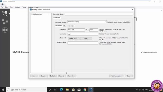Screen dimensions: 163x92
Task: Open Task View on taskbar
Action: (56, 90)
